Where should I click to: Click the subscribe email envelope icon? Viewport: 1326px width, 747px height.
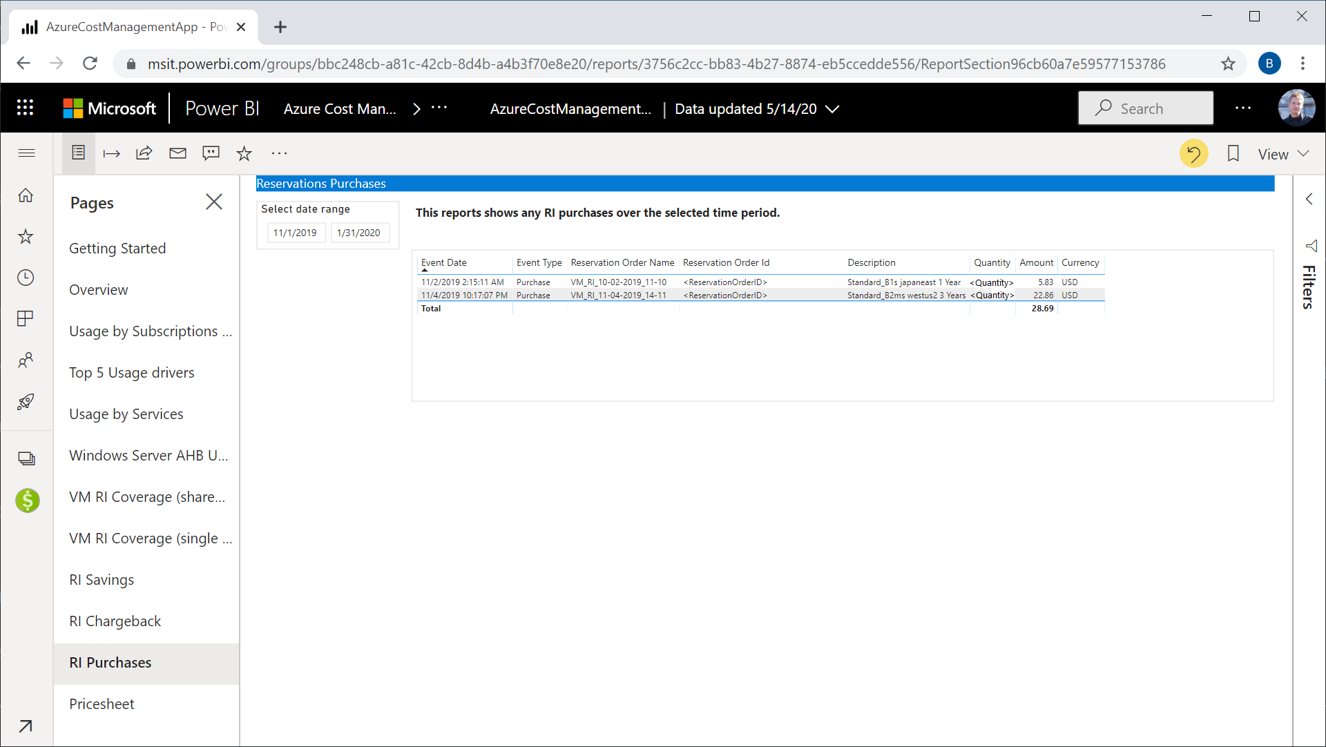(x=177, y=153)
